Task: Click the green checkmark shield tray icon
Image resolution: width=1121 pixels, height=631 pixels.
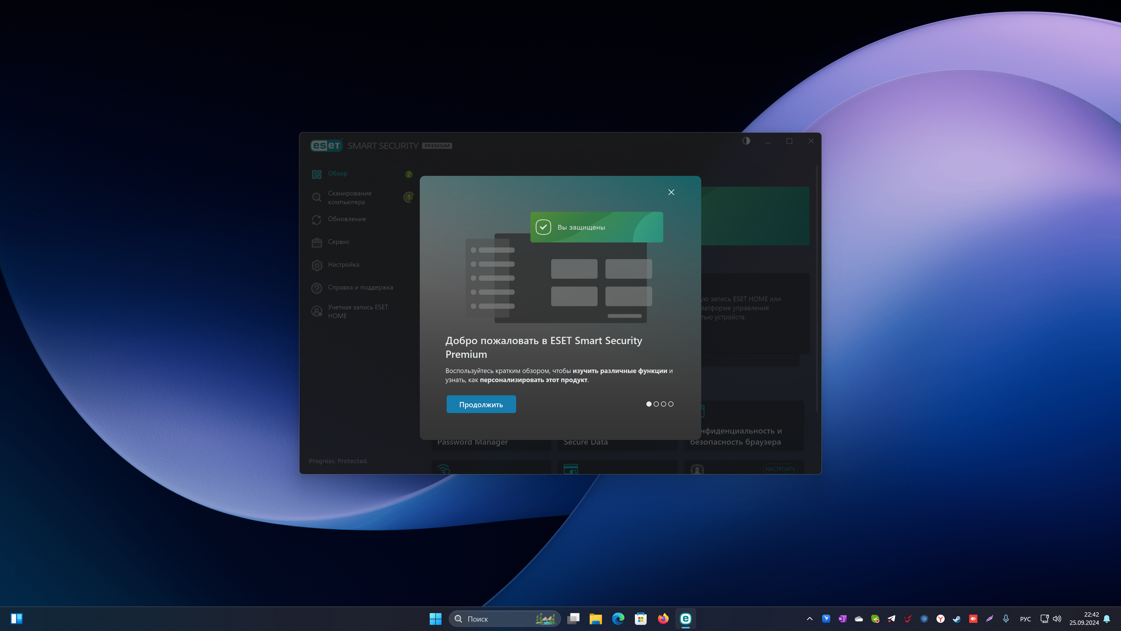Action: 875,619
